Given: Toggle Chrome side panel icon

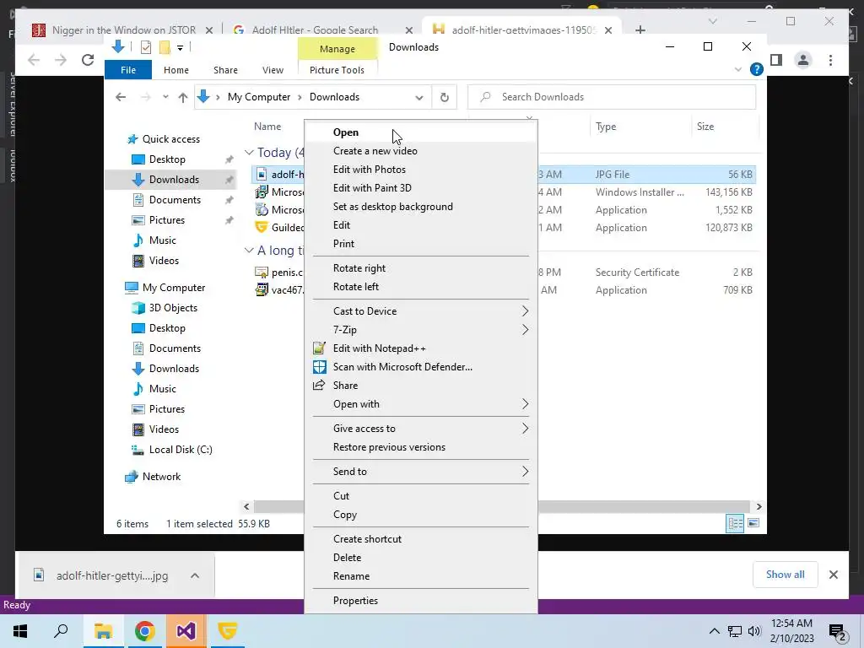Looking at the screenshot, I should coord(776,60).
